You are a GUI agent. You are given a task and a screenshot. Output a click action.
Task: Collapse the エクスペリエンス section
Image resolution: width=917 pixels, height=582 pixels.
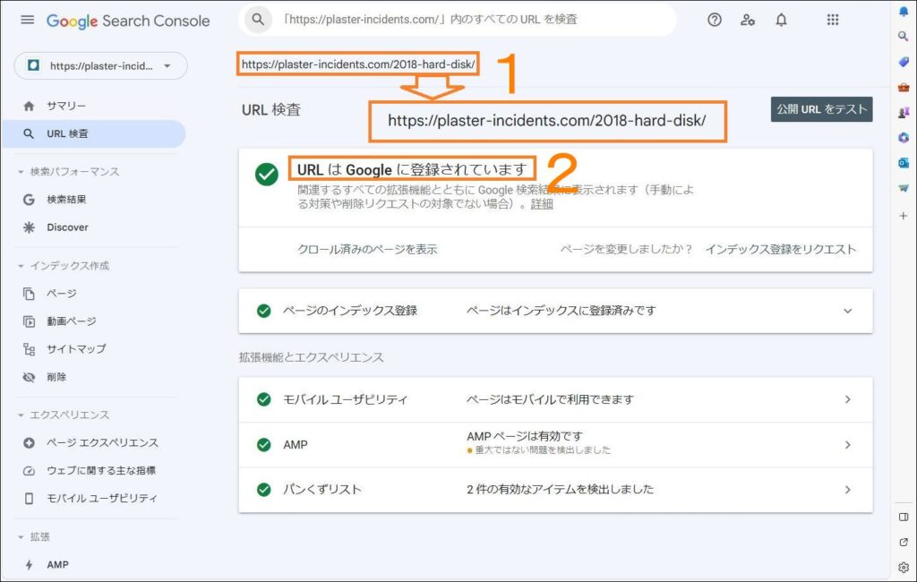click(21, 415)
